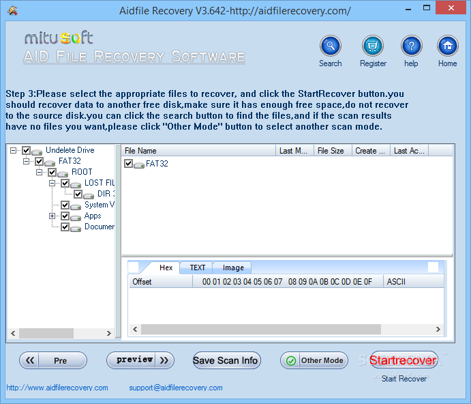Click the double right arrow on preview button
471x404 pixels.
(x=164, y=360)
